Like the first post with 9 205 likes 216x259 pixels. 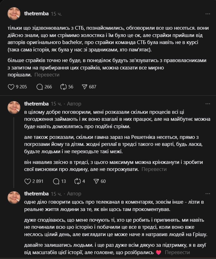click(x=11, y=87)
